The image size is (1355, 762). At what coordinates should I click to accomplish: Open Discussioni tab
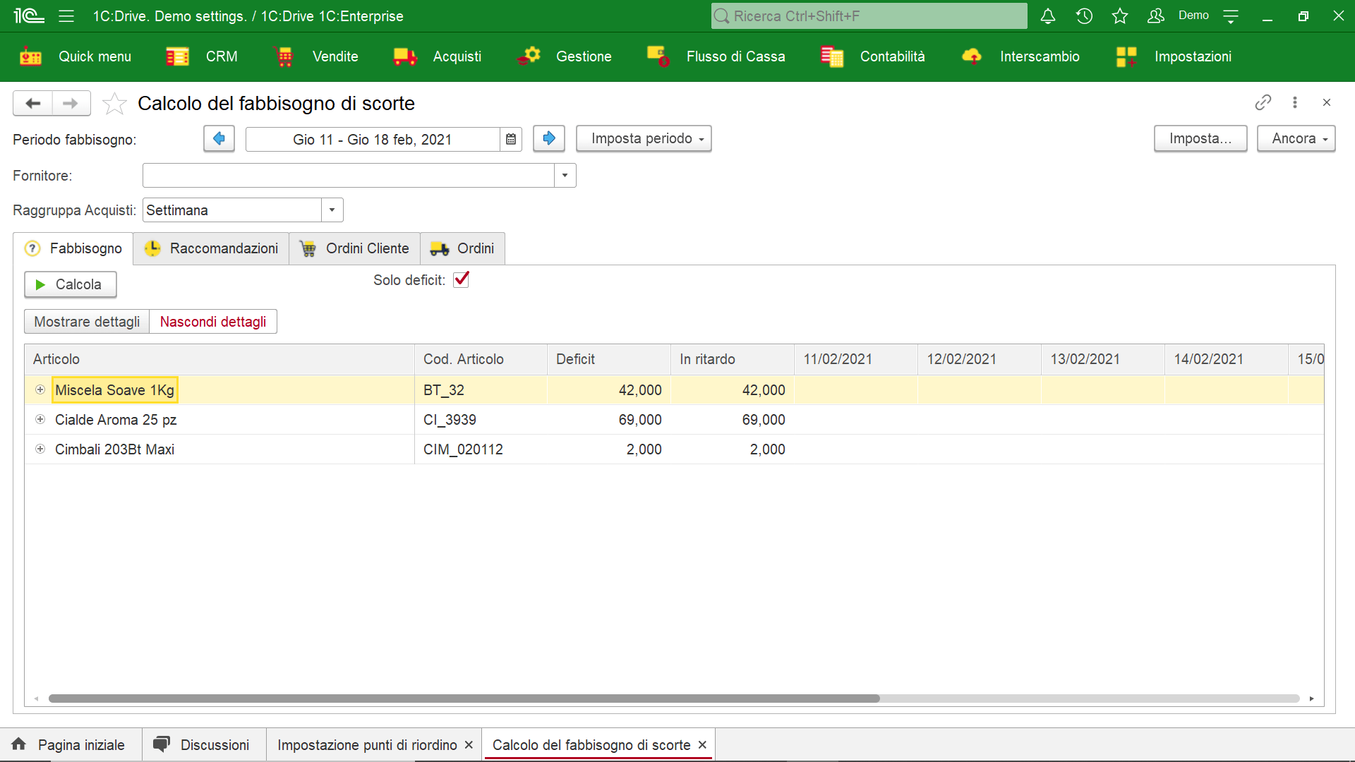203,745
